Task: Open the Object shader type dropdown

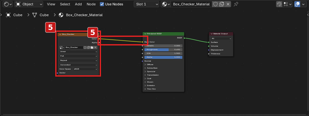Action: point(29,4)
